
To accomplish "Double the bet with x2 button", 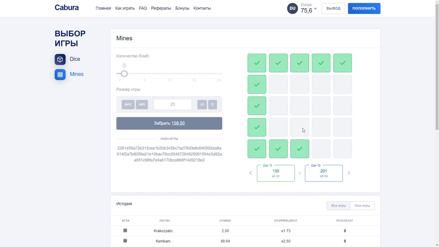I will click(202, 104).
